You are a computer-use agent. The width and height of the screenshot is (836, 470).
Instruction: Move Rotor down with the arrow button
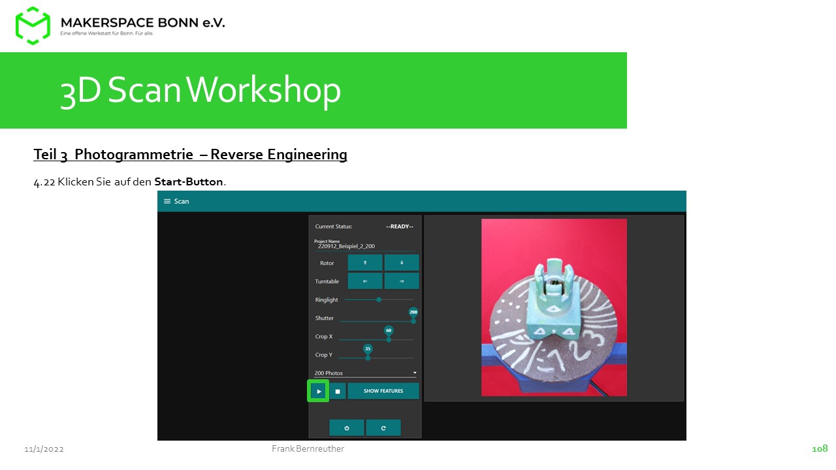click(402, 262)
